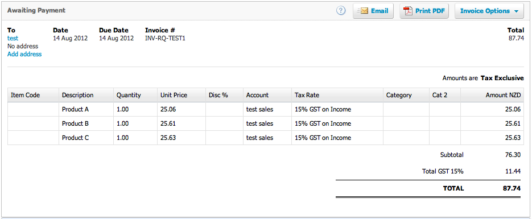Select the Description column header
The image size is (532, 219).
tap(86, 95)
